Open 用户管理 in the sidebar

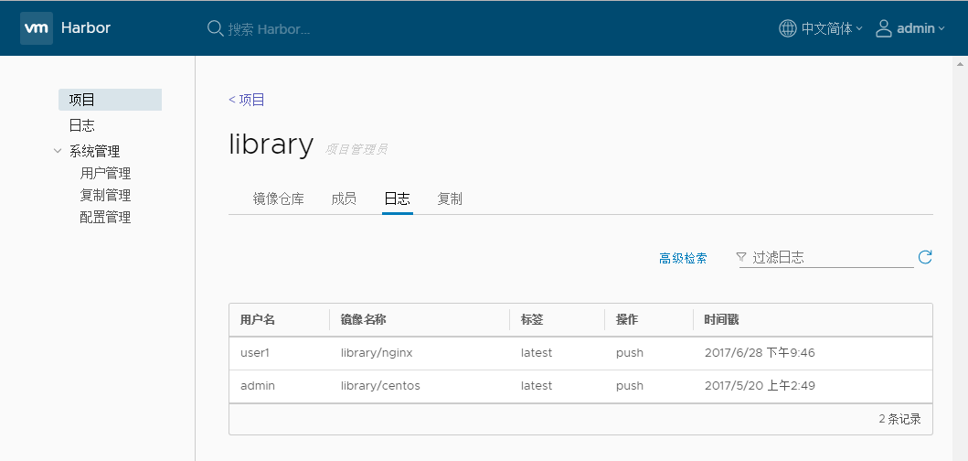tap(105, 173)
